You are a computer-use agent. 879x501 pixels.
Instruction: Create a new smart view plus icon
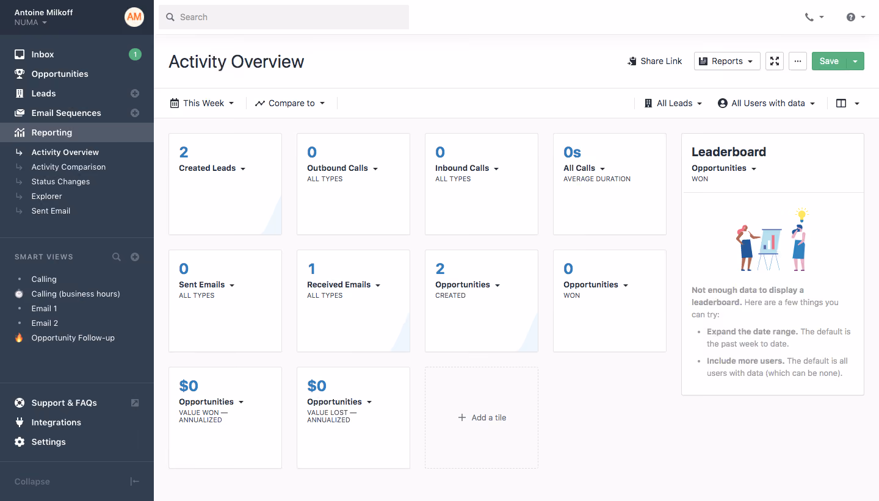(135, 257)
